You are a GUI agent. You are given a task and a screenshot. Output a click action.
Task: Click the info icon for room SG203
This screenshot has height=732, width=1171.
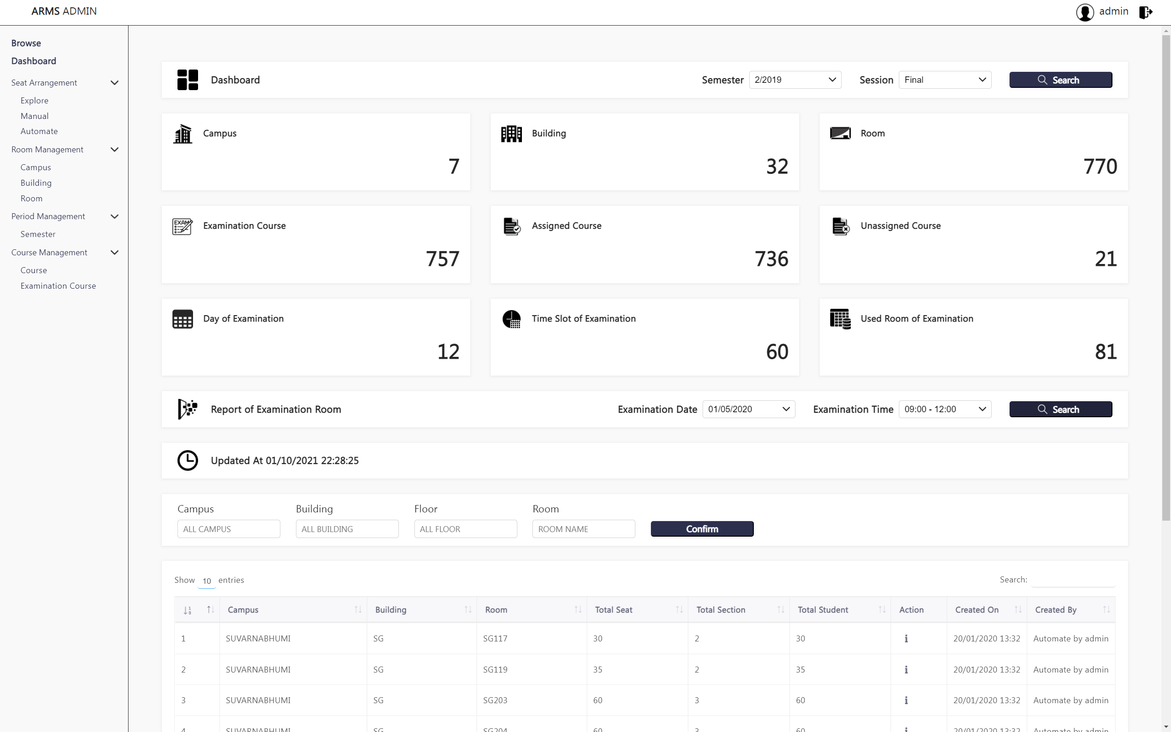click(906, 700)
